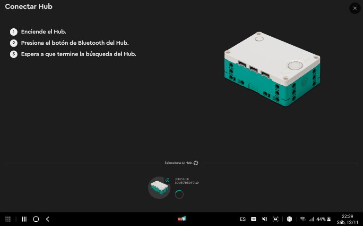Close the Conectar Hub dialog
Viewport: 363px width, 226px height.
point(354,8)
